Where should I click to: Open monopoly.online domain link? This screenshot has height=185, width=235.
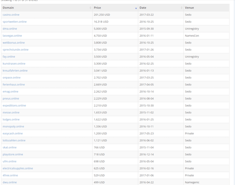coord(13,127)
